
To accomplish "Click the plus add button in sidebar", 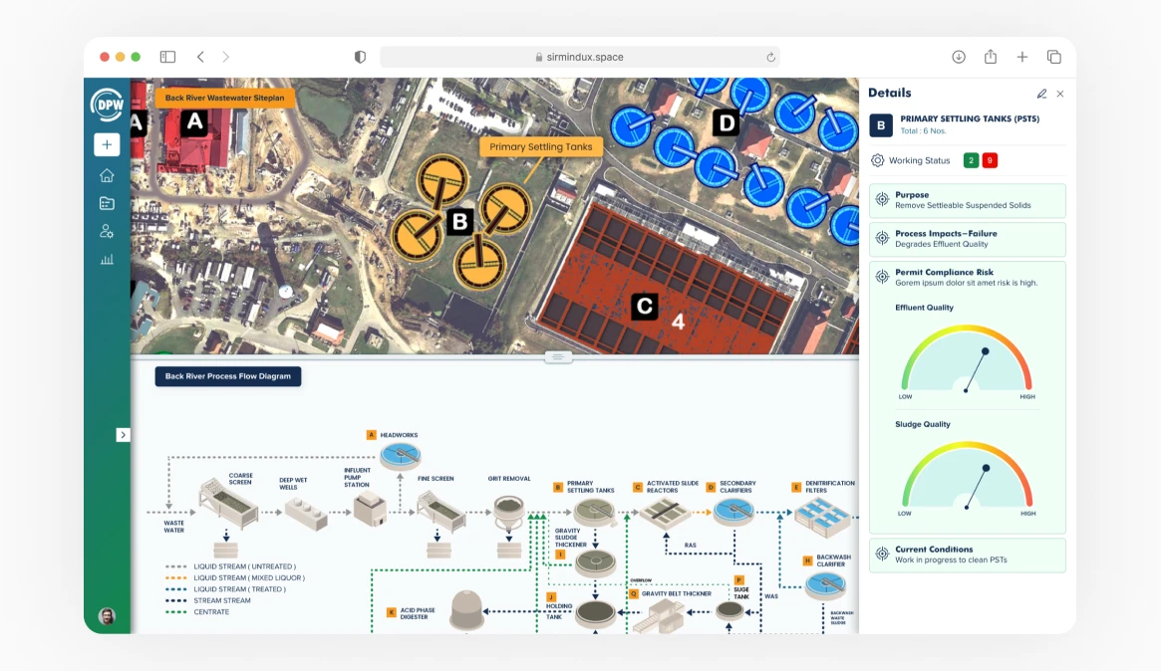I will pos(107,144).
